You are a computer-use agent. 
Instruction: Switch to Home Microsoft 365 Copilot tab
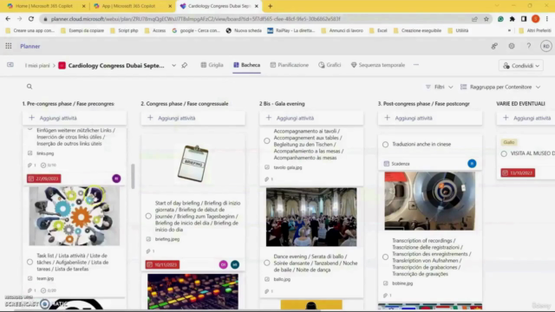(x=44, y=6)
